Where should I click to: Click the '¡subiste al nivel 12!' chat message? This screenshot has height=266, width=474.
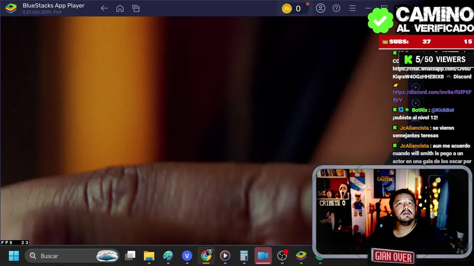[x=415, y=117]
